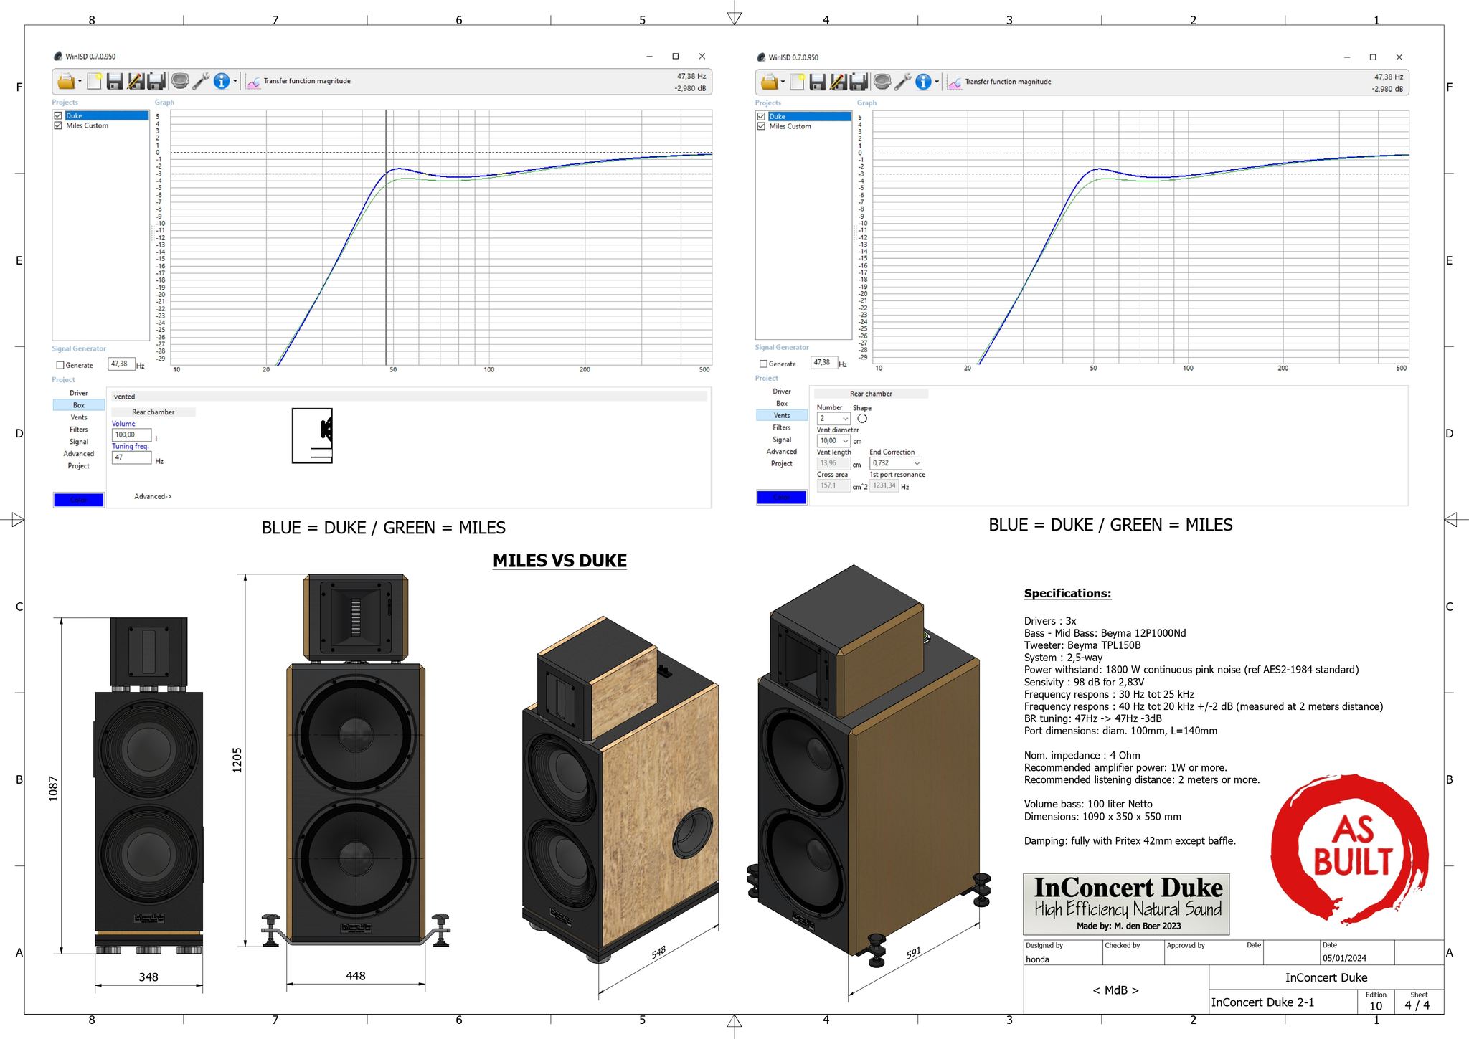Open options wrench icon in left WinISD window
The width and height of the screenshot is (1469, 1039).
[x=201, y=81]
